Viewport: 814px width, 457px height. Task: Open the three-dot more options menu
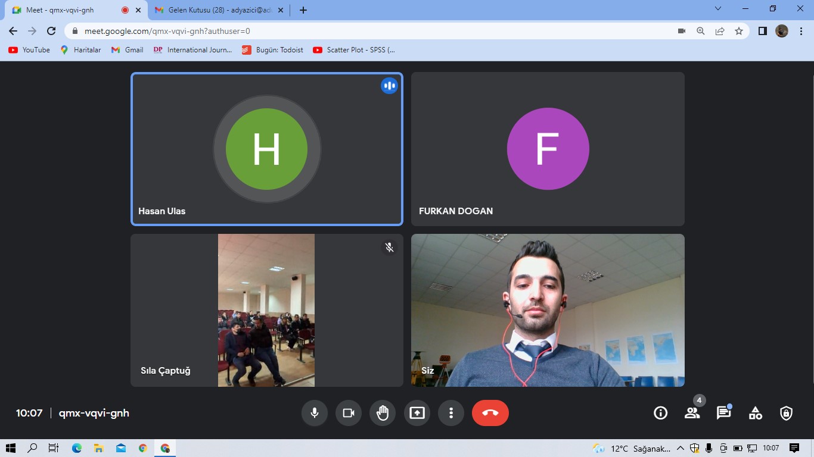451,413
